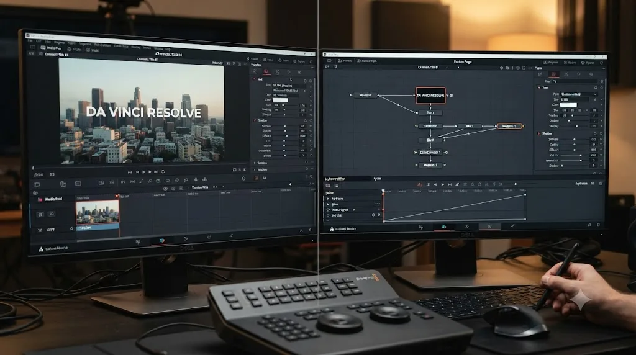
Task: Enable the checkbox on the bottom spline row
Action: tap(328, 215)
